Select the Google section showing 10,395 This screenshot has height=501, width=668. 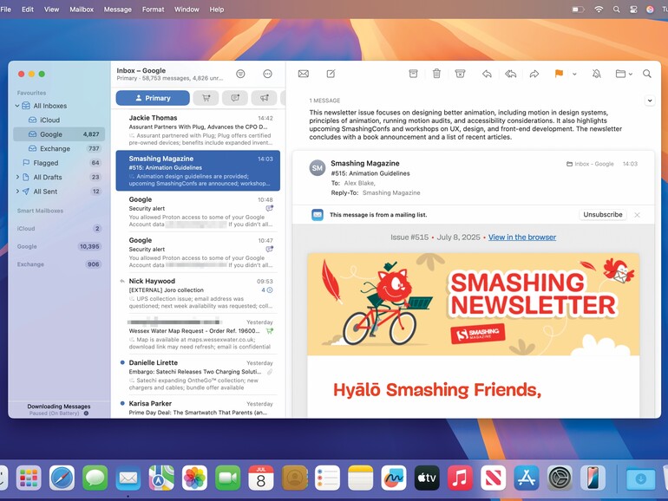59,246
